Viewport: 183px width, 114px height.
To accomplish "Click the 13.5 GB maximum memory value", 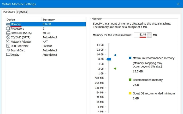I will pyautogui.click(x=138, y=71).
